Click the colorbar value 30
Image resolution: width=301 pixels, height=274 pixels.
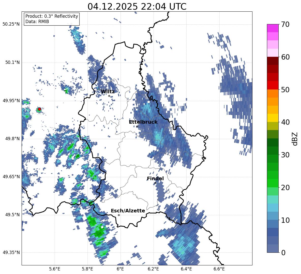pos(285,155)
